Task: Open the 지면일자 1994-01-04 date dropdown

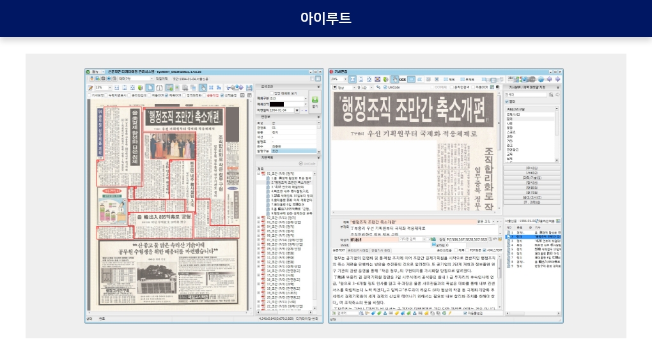Action: [297, 110]
